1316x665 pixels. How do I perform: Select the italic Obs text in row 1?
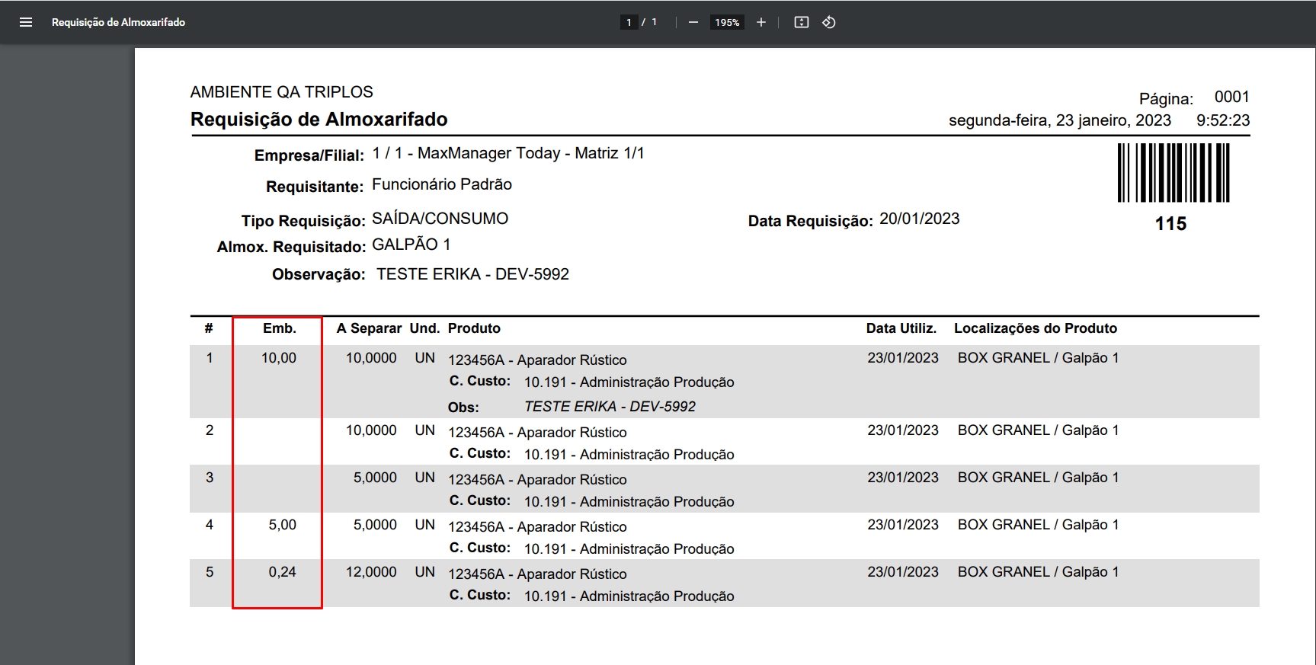pos(610,407)
